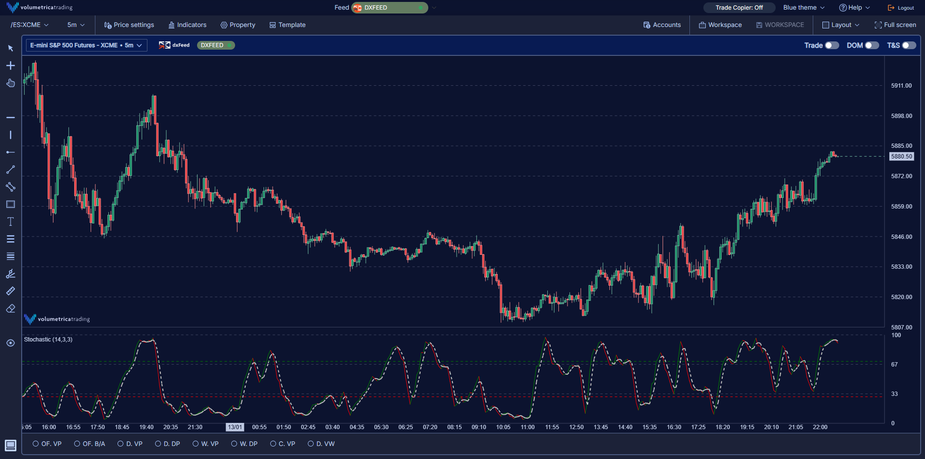The image size is (925, 459).
Task: Select the crosshair cursor tool
Action: click(11, 66)
